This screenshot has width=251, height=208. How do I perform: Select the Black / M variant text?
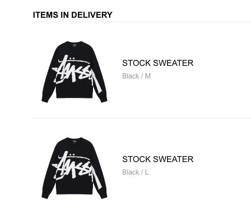(136, 76)
